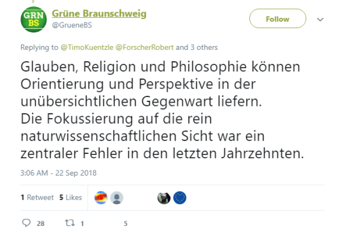Show the 3 others replied to
The width and height of the screenshot is (346, 233).
(x=204, y=47)
